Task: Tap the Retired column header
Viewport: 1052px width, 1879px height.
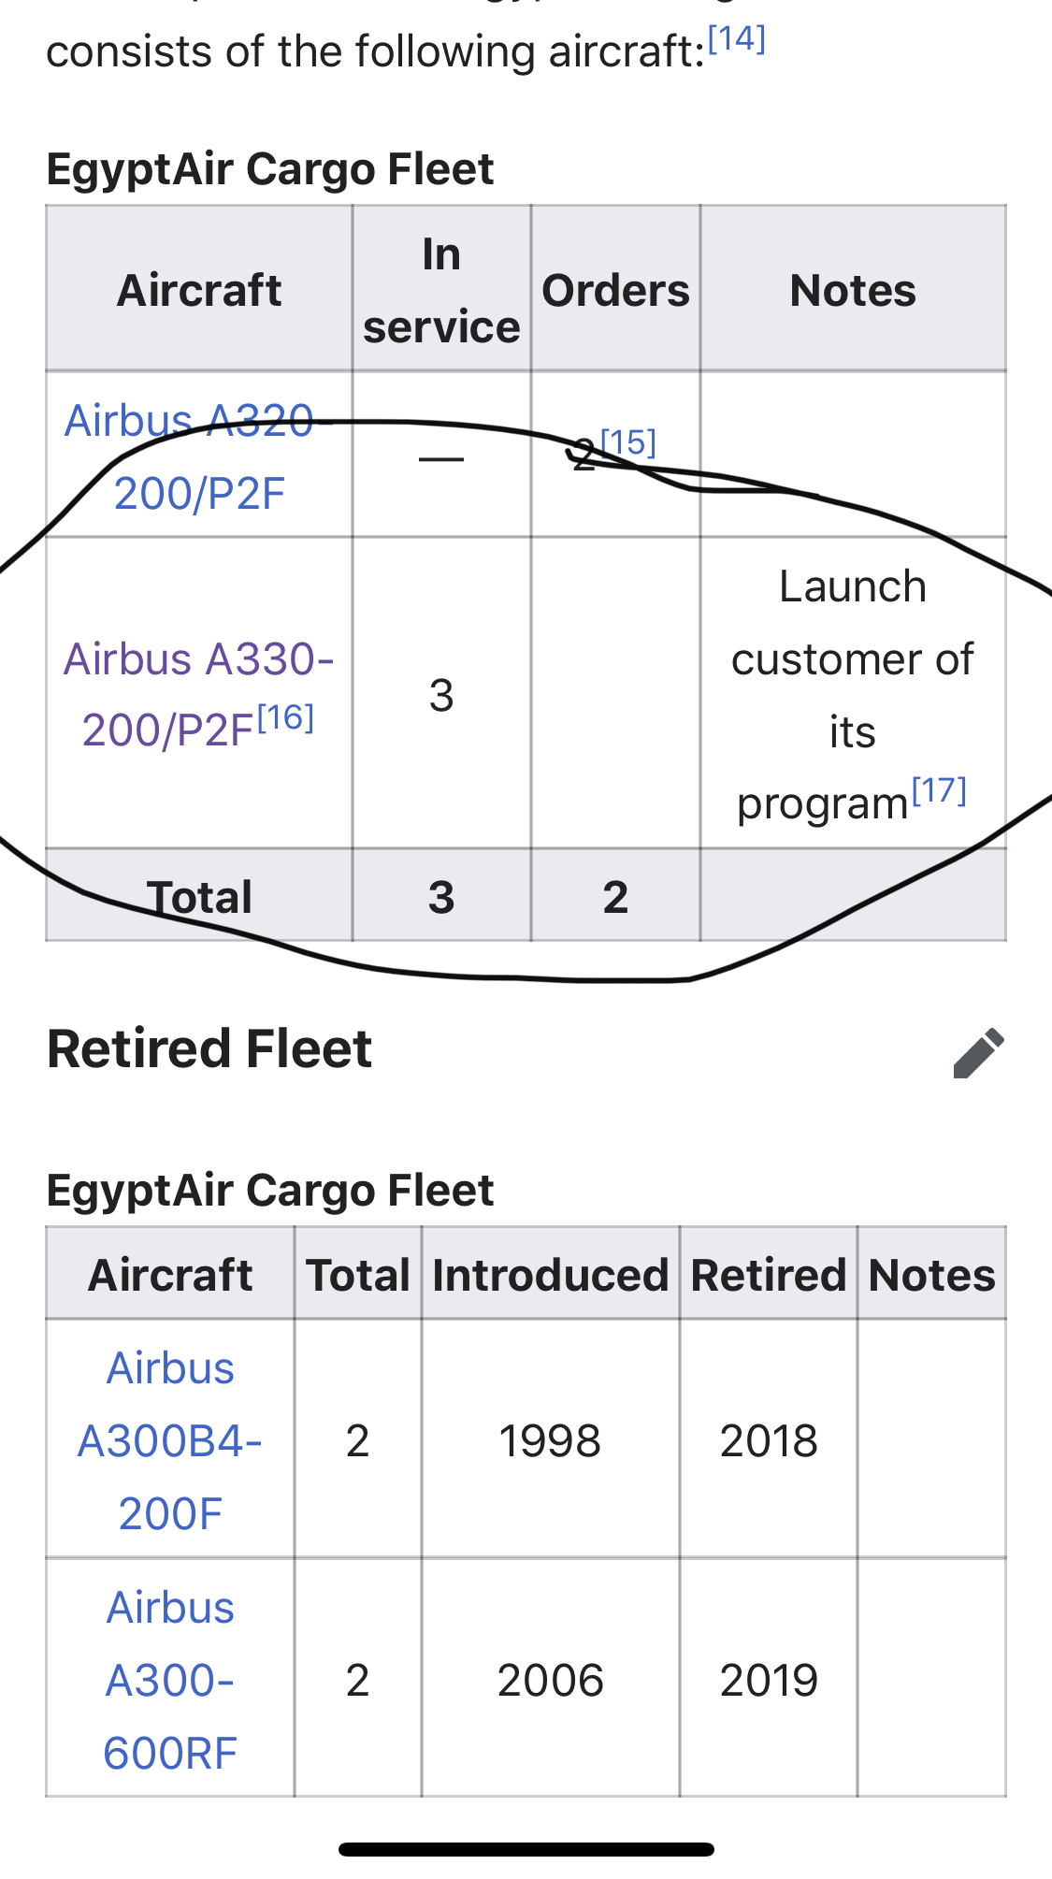Action: point(769,1275)
